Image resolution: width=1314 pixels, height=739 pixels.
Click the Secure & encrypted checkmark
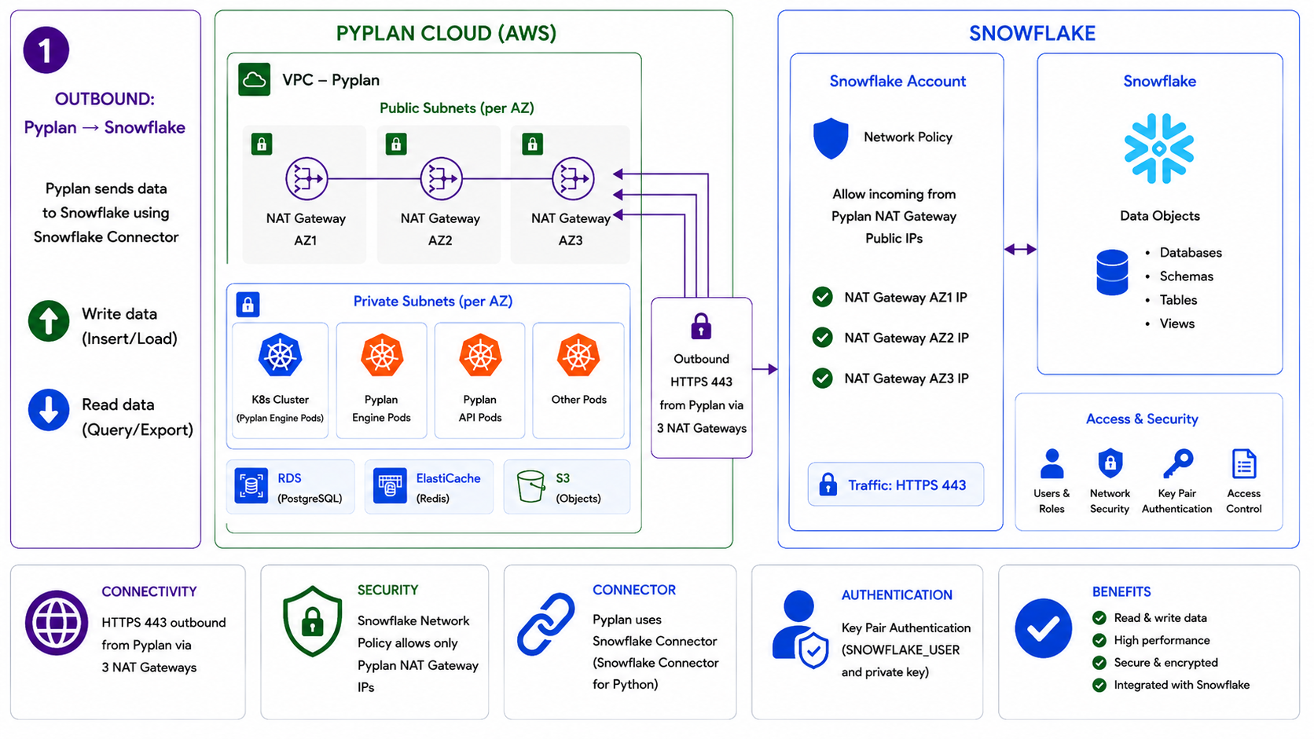1099,663
